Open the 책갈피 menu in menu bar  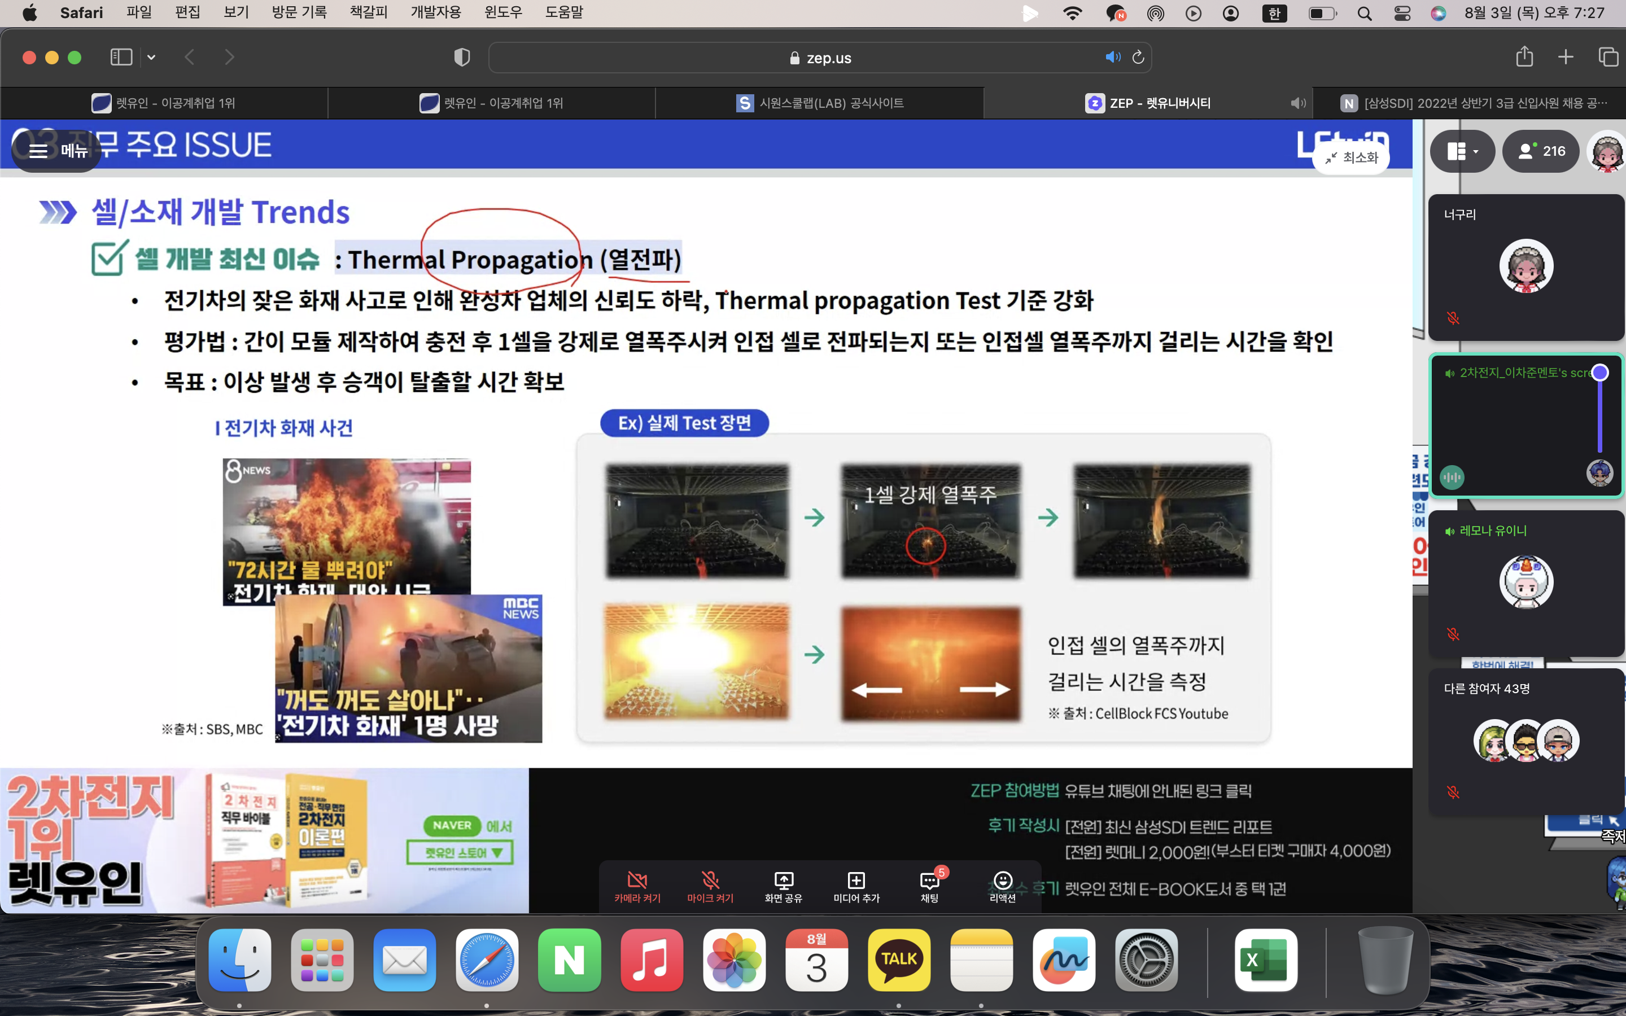coord(368,13)
